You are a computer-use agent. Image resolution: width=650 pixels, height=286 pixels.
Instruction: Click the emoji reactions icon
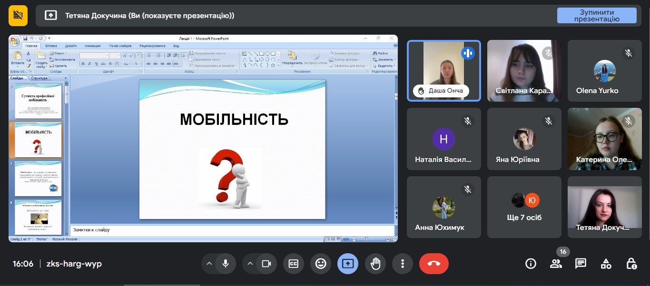click(321, 264)
